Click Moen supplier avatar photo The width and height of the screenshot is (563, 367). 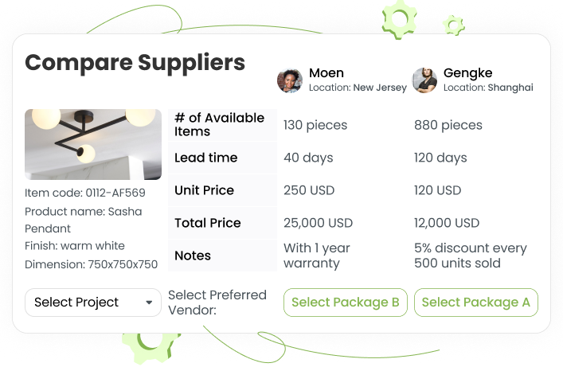tap(290, 80)
